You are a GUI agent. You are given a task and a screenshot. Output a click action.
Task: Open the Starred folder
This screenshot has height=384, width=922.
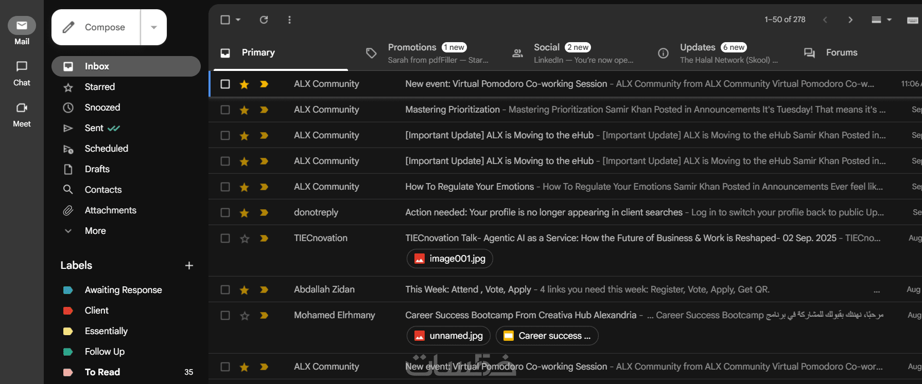pos(126,87)
